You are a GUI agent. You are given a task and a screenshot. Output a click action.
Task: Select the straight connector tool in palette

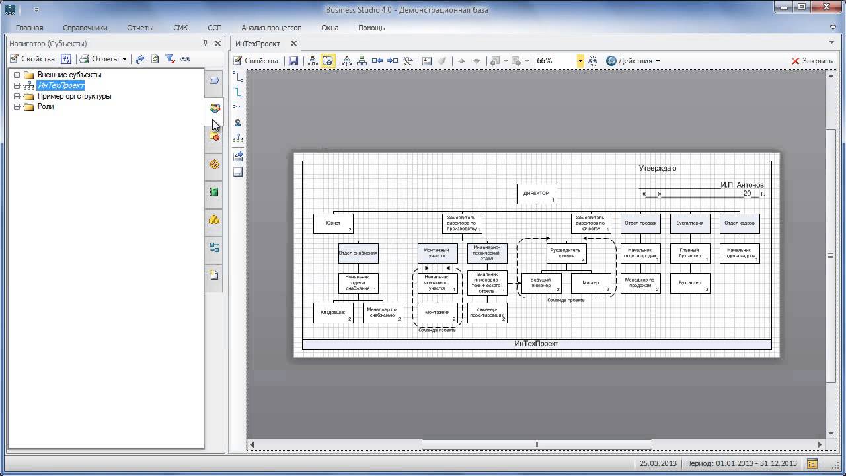click(238, 77)
